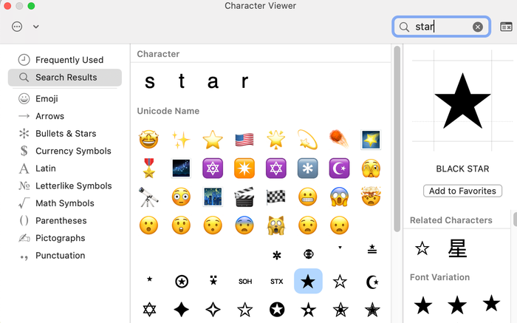Image resolution: width=517 pixels, height=323 pixels.
Task: Pick the Milky Way emoji
Action: (181, 169)
